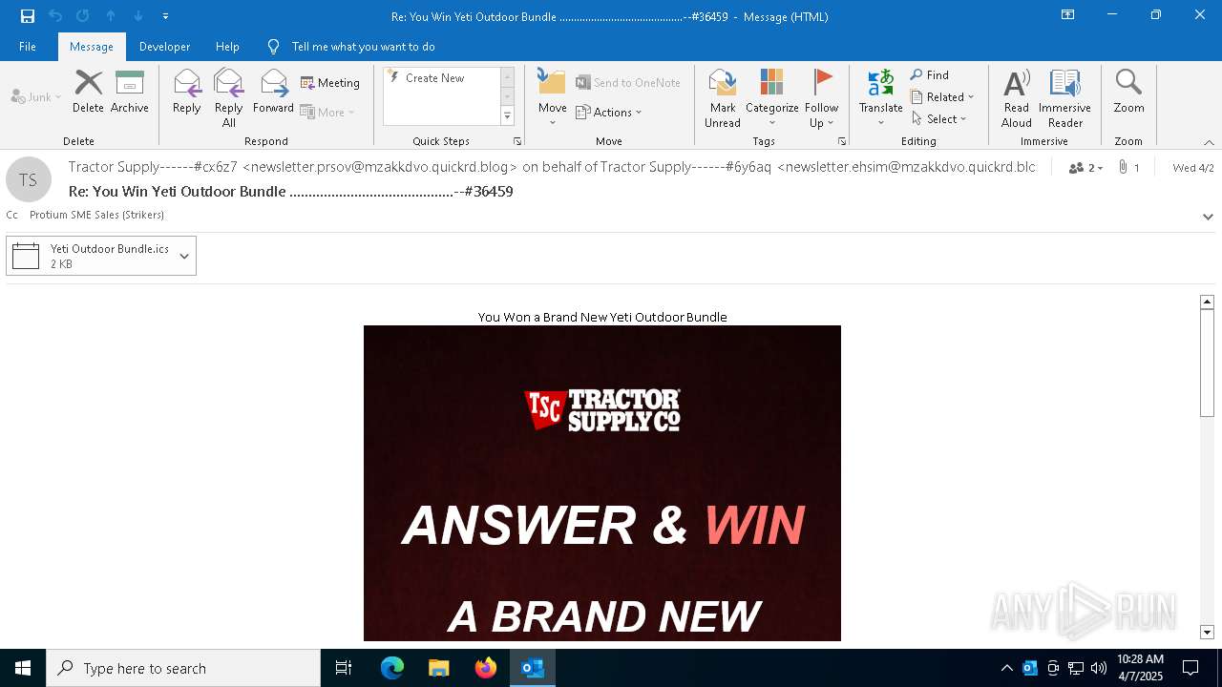Click the TS sender avatar
Screen dimensions: 1222x687
click(29, 179)
